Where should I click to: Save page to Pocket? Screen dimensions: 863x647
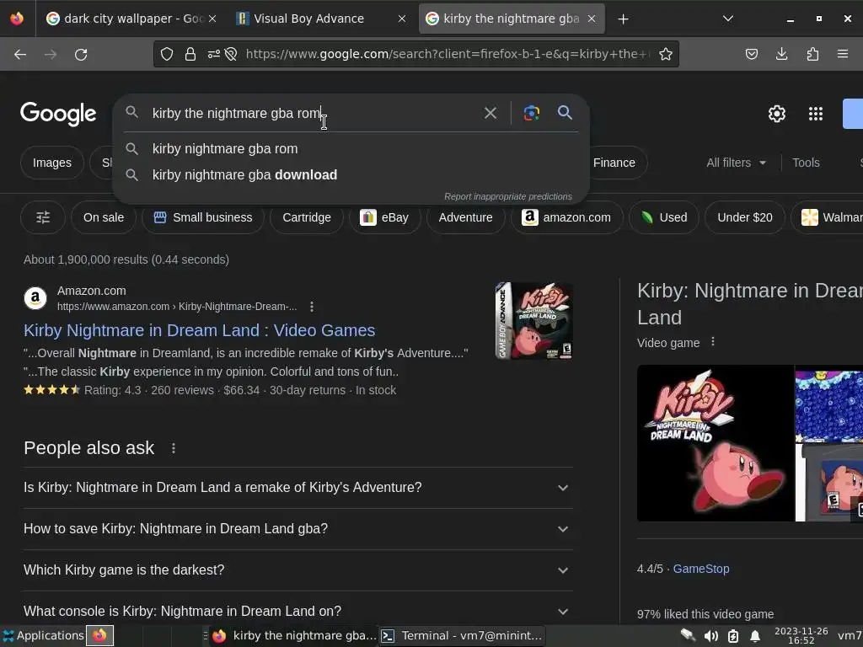(x=751, y=54)
